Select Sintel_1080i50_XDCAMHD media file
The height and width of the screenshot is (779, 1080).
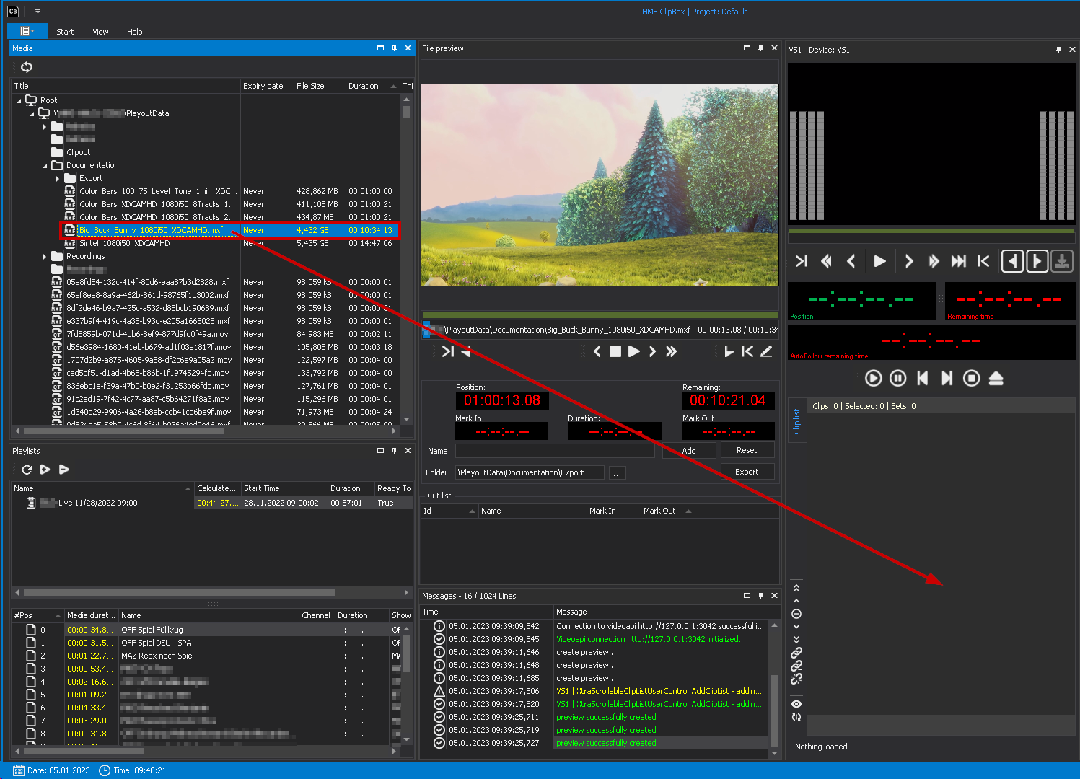coord(124,243)
